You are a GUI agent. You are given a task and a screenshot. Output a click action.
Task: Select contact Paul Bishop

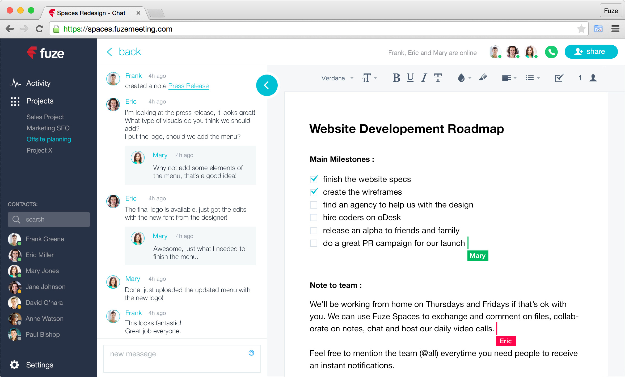click(34, 335)
